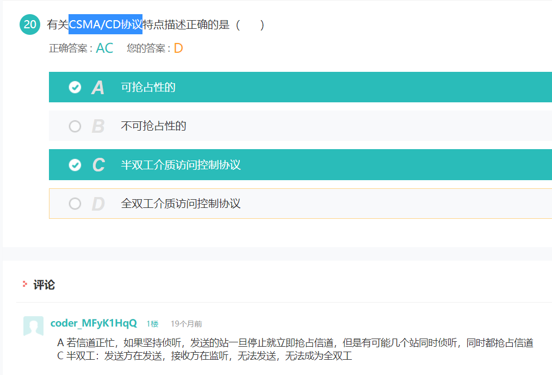Click the correct answer AC text
Screen dimensions: 552x375
104,48
